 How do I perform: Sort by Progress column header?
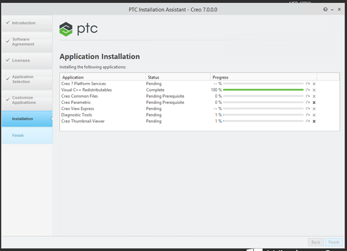[263, 77]
